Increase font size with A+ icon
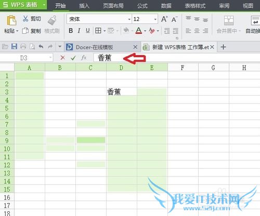The image size is (260, 216). pyautogui.click(x=164, y=19)
